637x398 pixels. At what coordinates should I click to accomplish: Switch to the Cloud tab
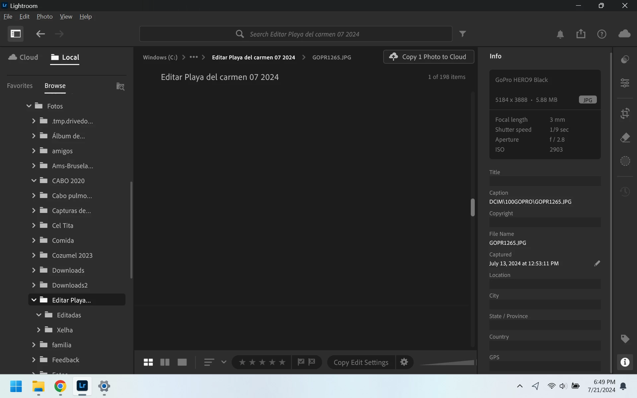pos(23,57)
